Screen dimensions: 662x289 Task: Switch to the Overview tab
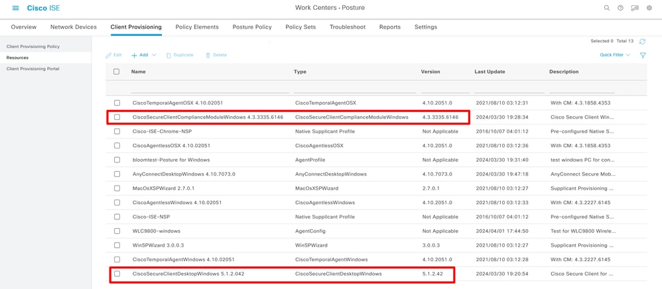[24, 27]
